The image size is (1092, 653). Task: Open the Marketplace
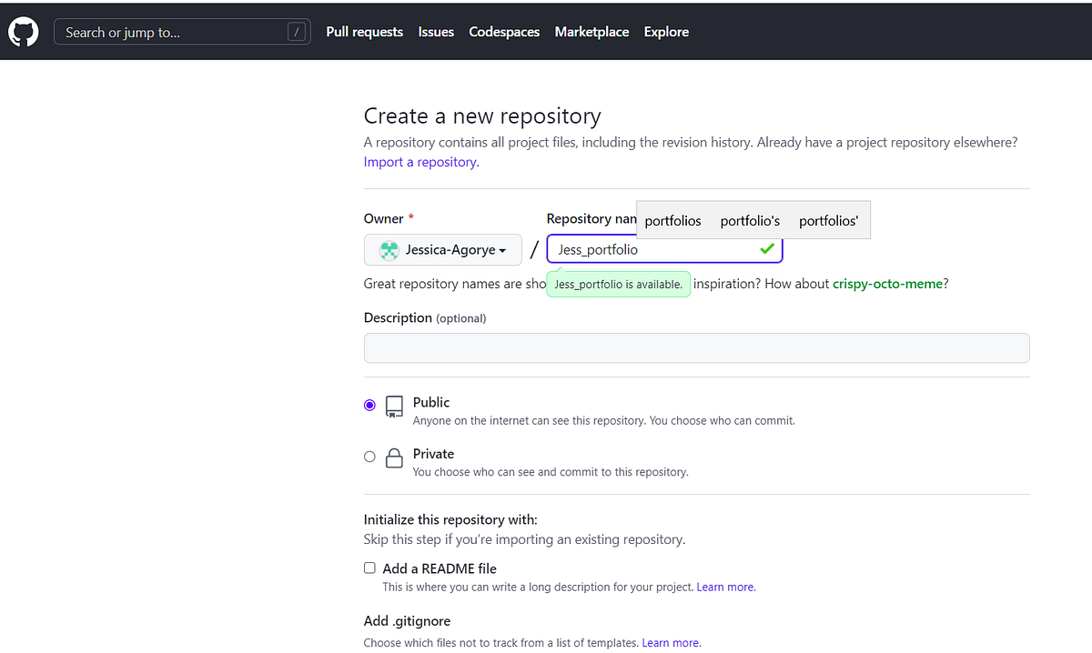tap(591, 31)
